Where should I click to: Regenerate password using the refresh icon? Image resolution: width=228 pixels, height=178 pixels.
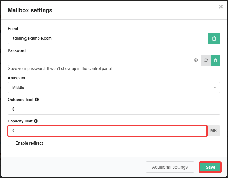point(206,60)
